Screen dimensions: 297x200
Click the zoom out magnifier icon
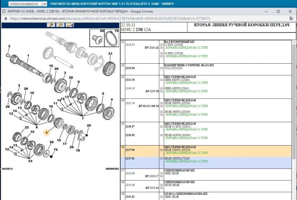(60, 25)
